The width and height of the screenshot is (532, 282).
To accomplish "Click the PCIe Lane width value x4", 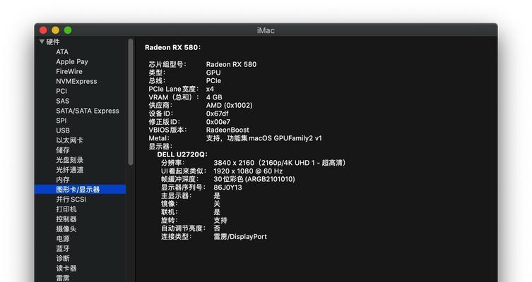I will (x=210, y=89).
